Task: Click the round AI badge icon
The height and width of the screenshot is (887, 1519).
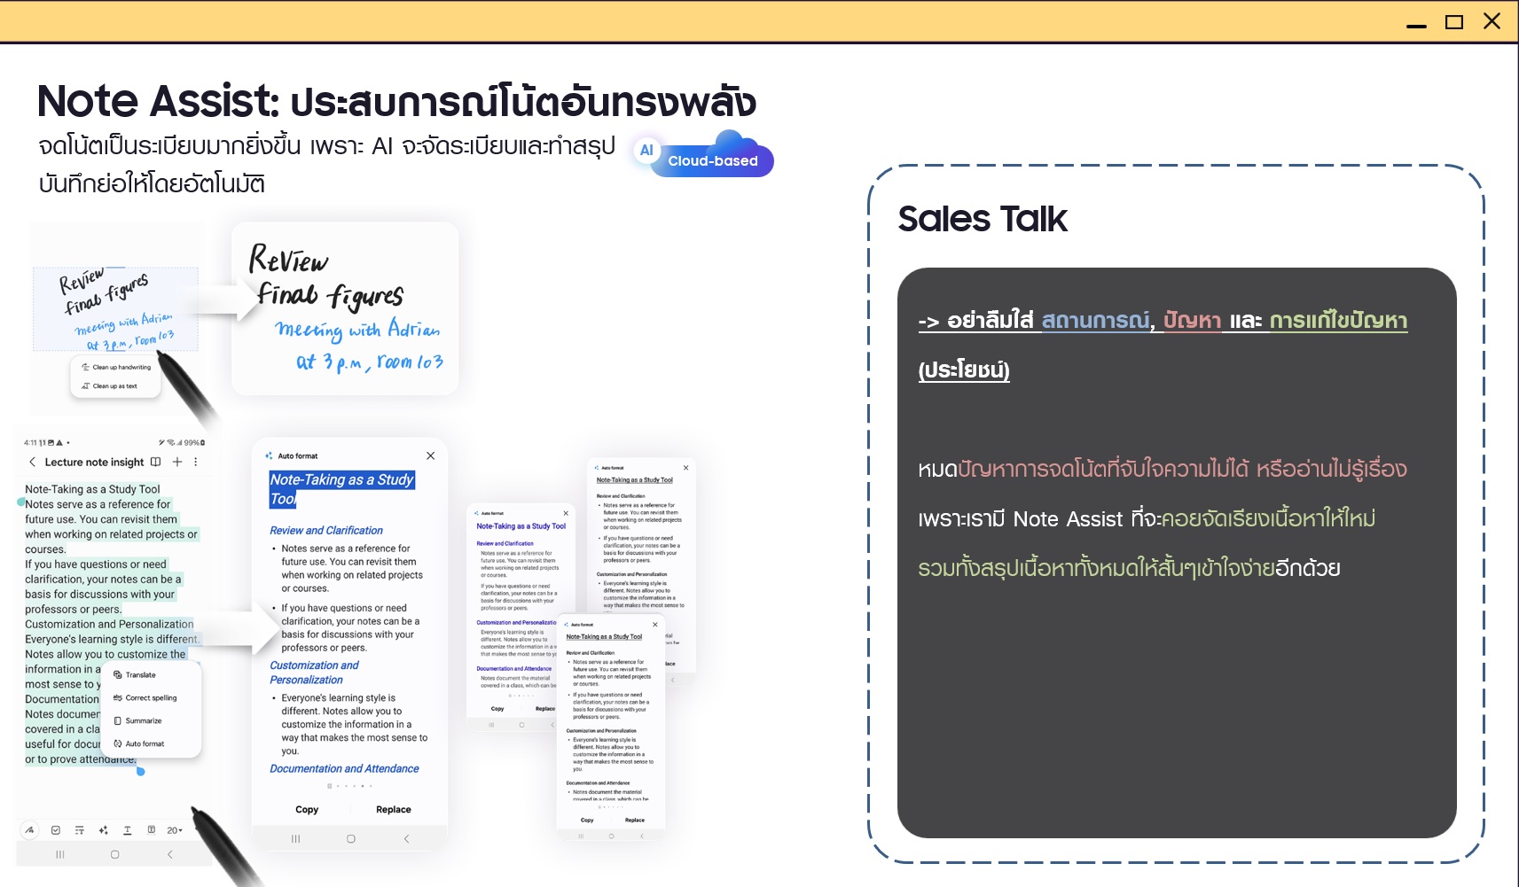Action: (x=646, y=150)
